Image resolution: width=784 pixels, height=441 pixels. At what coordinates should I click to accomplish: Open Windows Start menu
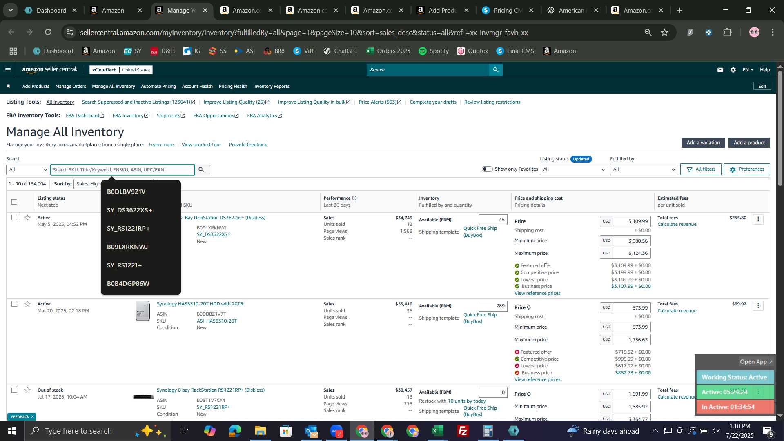click(x=12, y=431)
